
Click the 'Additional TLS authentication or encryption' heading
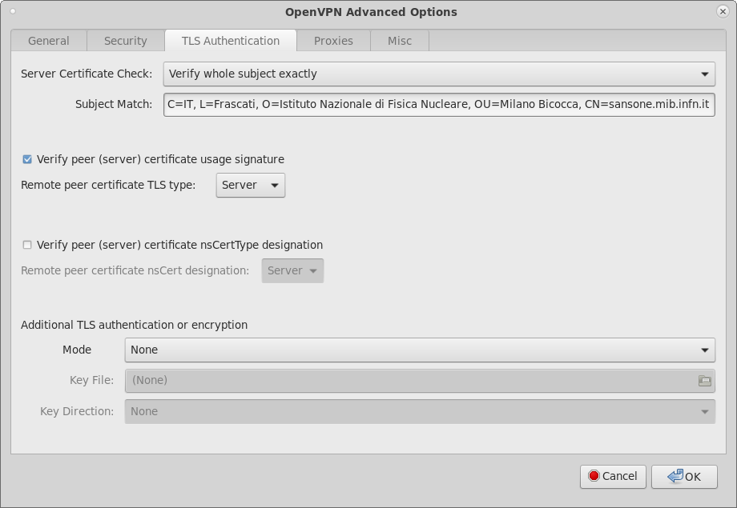tap(134, 325)
